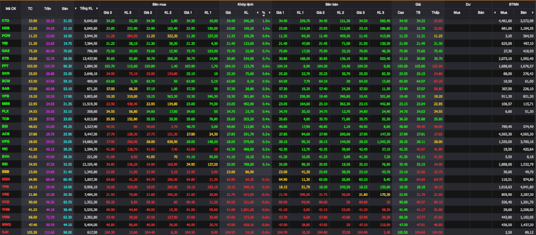Click VCB reference price 90.00
The width and height of the screenshot is (536, 235).
coord(32,201)
